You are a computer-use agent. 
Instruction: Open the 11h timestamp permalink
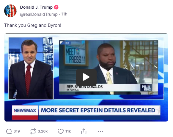tap(64, 14)
